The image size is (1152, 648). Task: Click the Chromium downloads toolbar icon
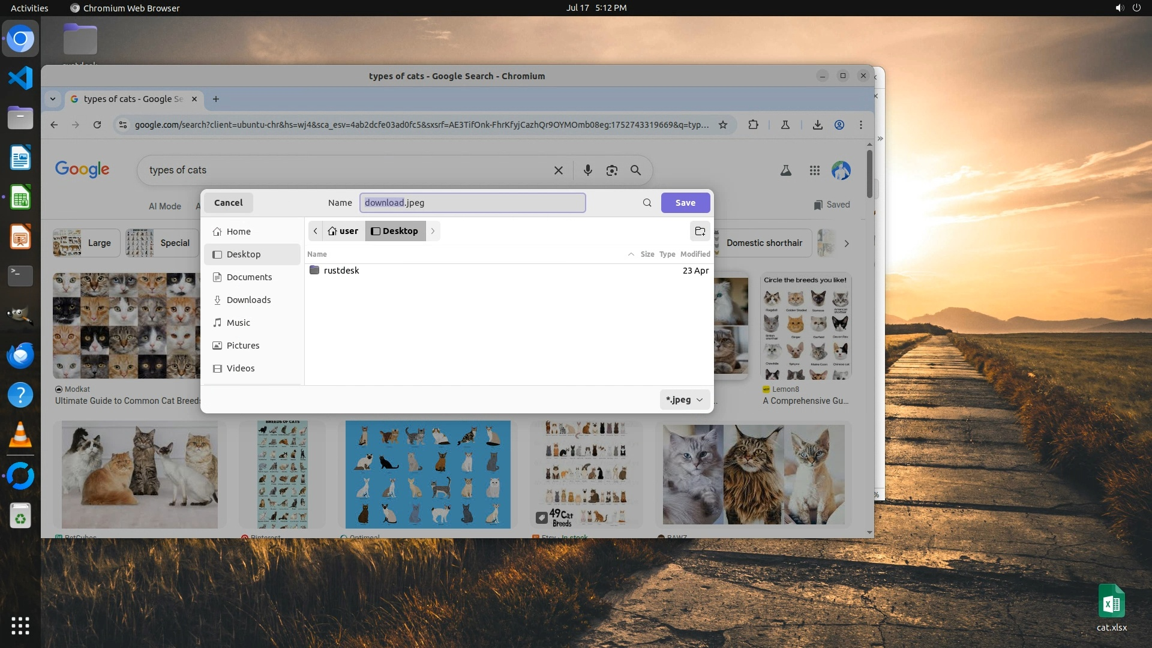817,125
